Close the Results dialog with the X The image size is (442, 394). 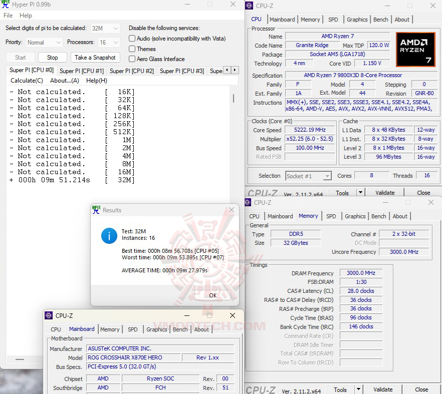(x=232, y=210)
